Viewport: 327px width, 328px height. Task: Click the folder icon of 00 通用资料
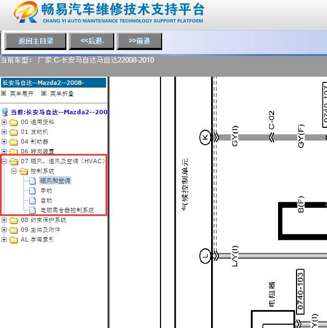coord(14,122)
